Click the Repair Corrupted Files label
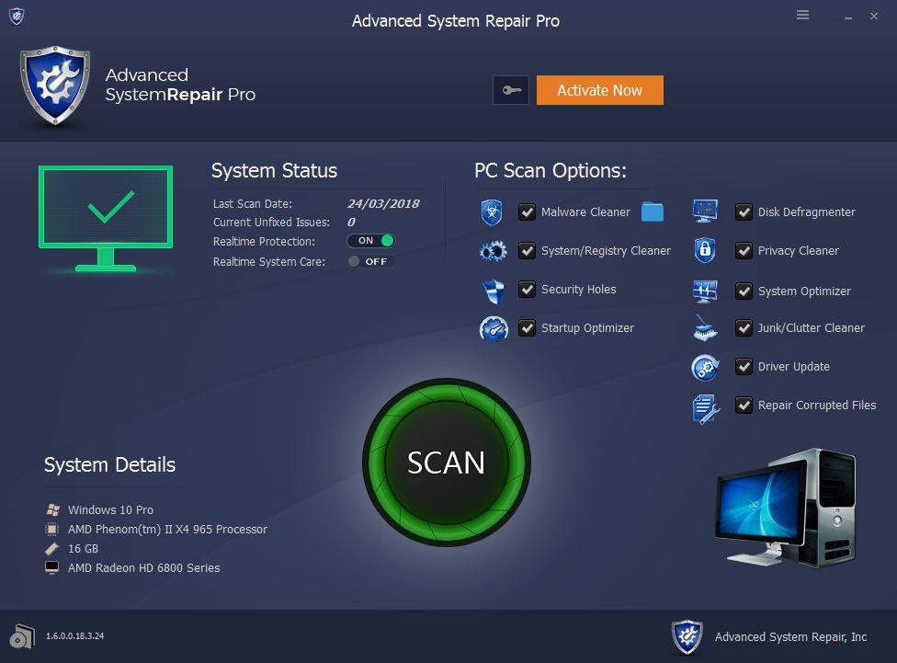The image size is (897, 663). [x=817, y=406]
